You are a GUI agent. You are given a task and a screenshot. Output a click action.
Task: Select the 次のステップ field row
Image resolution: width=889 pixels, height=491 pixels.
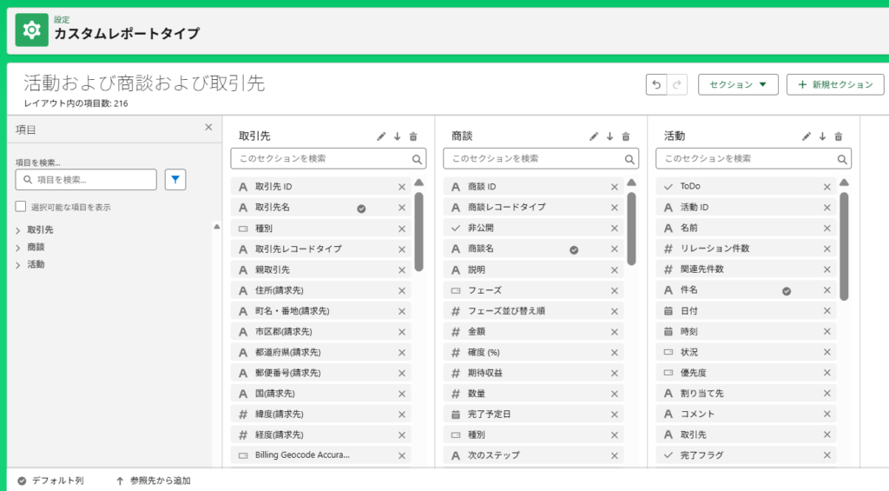pyautogui.click(x=534, y=455)
